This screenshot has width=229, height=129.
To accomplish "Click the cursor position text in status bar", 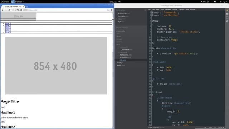I will [x=154, y=128].
